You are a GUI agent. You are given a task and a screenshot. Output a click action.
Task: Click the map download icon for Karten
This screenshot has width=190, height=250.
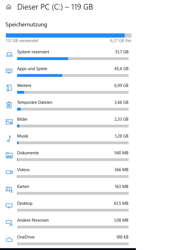coord(9,189)
